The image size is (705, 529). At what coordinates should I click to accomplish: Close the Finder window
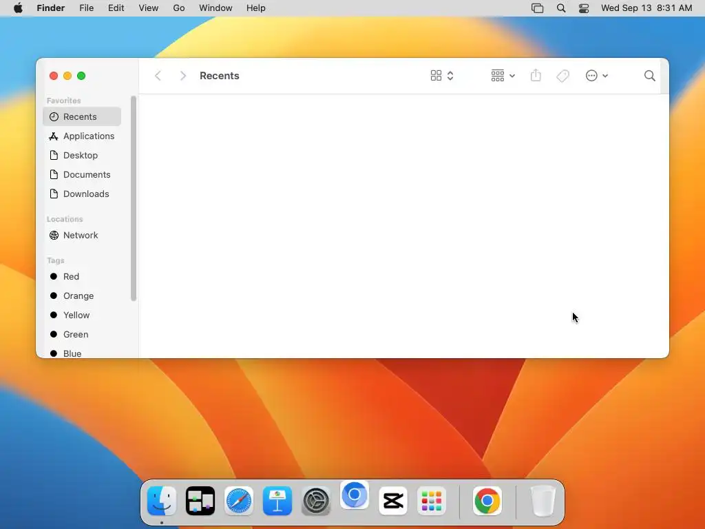(x=54, y=76)
